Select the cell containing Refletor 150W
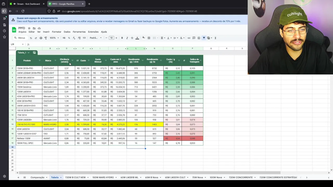Screen dimensions: 333x187 tap(29, 138)
